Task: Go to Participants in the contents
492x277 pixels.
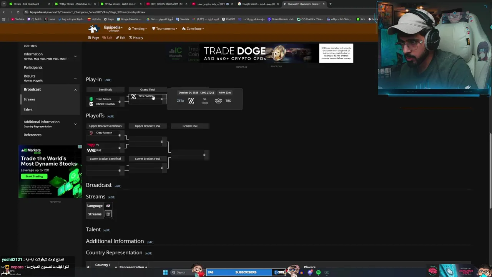Action: [x=33, y=67]
